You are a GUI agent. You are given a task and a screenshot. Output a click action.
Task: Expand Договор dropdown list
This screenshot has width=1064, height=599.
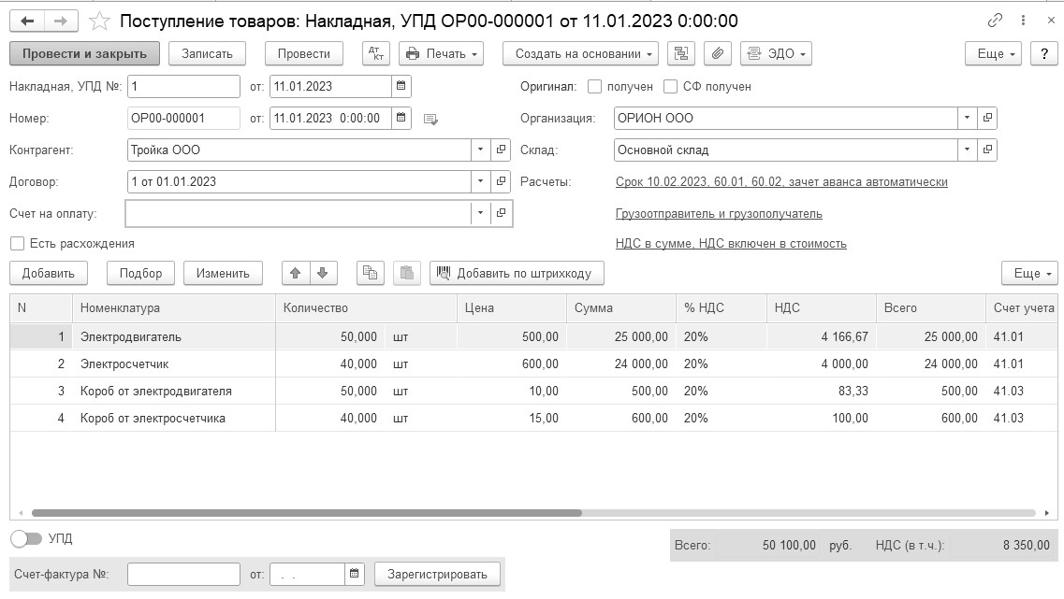480,181
